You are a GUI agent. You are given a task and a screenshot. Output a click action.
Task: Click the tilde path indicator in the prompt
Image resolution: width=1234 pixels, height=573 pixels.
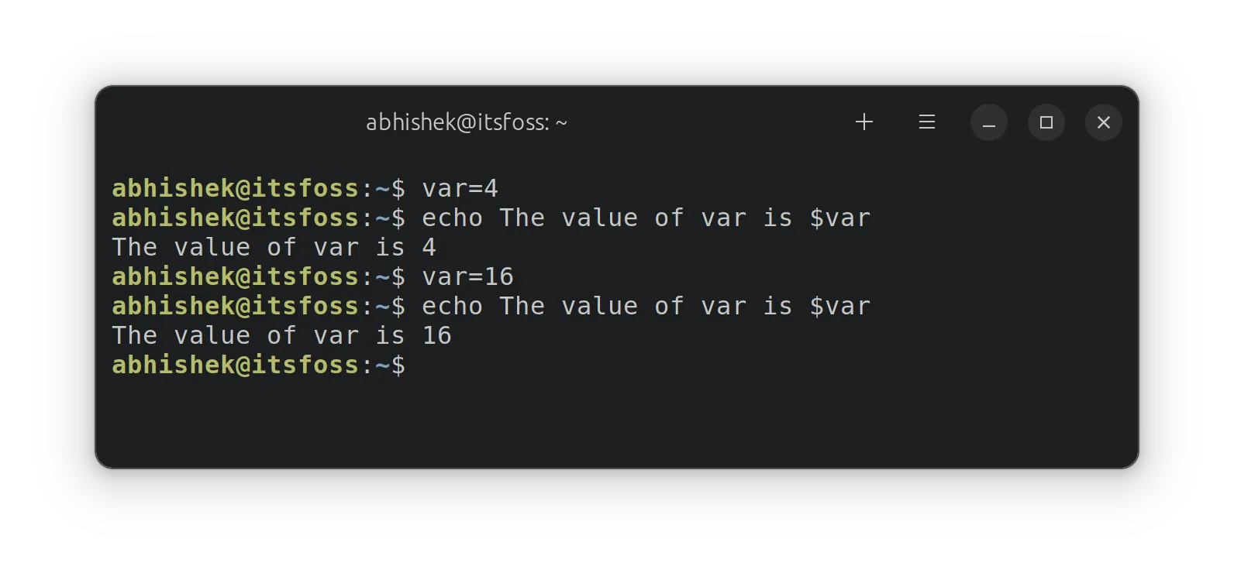pyautogui.click(x=381, y=365)
